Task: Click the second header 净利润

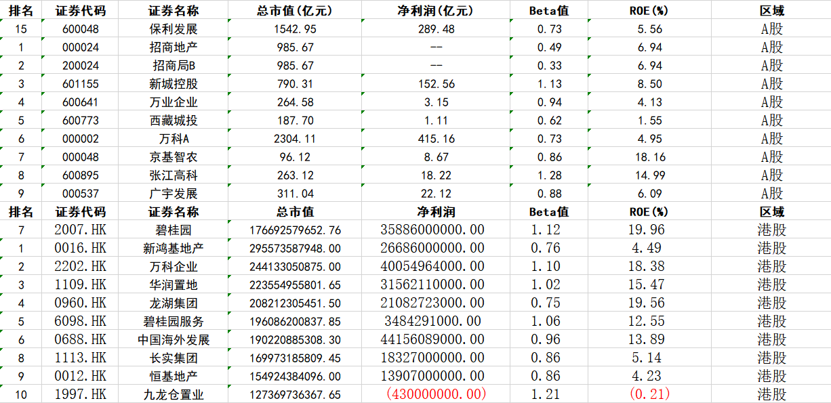Action: [436, 212]
